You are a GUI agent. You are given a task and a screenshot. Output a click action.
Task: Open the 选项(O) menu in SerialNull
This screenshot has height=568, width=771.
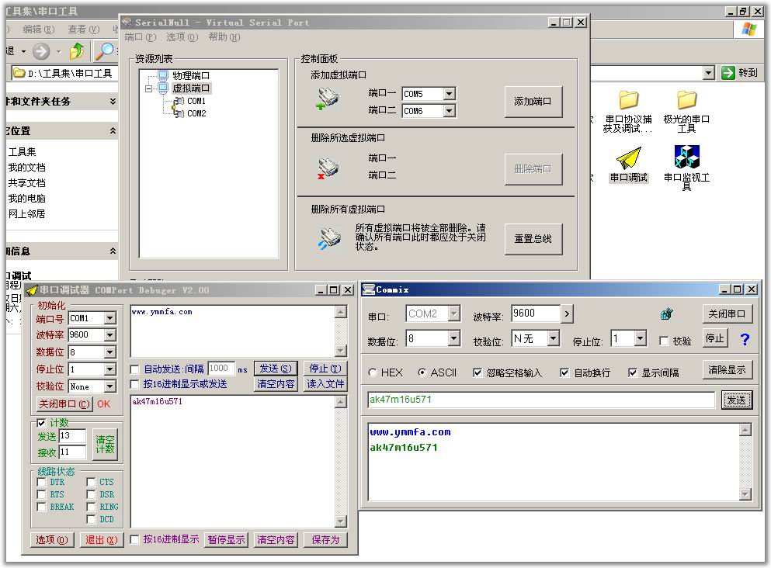coord(182,37)
